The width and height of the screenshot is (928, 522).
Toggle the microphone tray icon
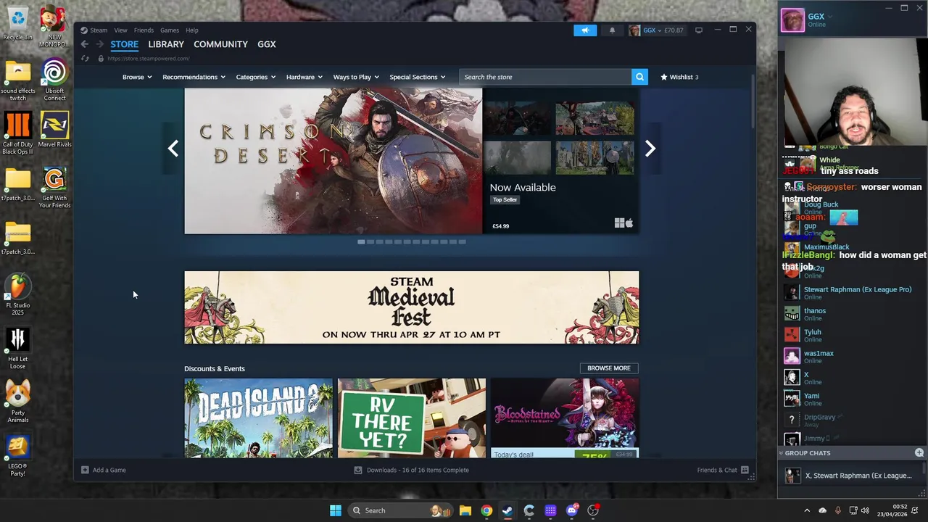(x=838, y=510)
